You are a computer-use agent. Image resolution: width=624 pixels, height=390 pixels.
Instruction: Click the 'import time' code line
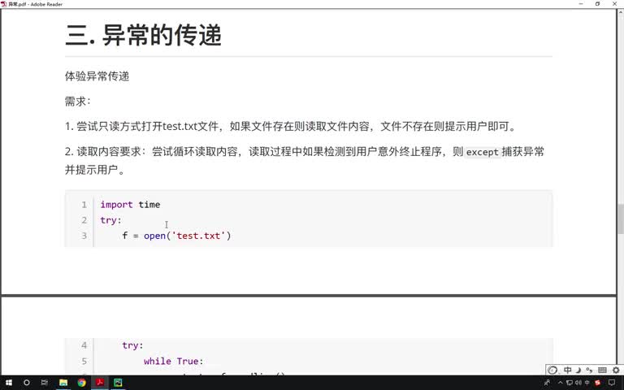point(130,205)
